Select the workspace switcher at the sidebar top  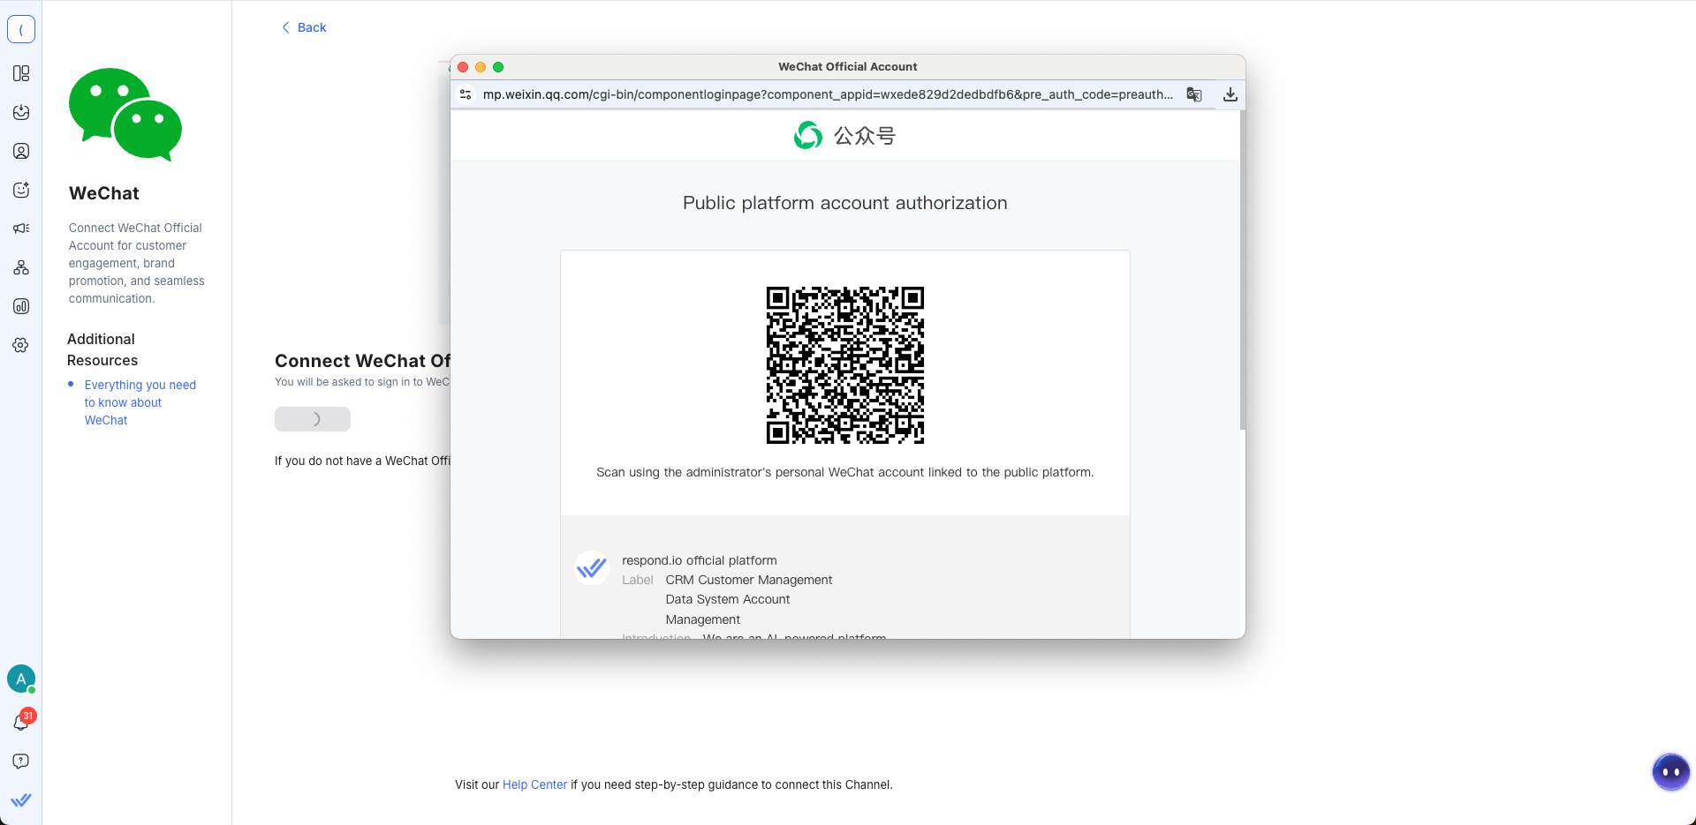coord(21,29)
